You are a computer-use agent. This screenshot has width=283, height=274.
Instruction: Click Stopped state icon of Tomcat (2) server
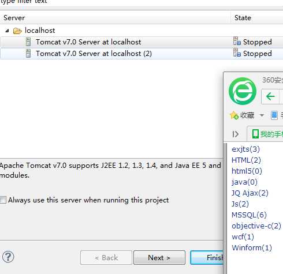click(237, 52)
